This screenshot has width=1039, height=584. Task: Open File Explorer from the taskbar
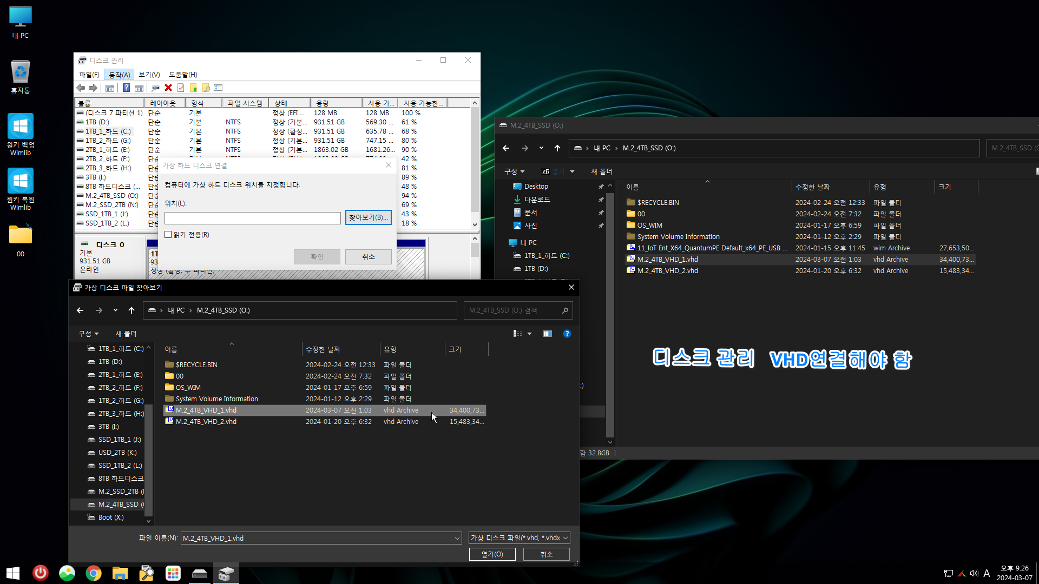click(x=120, y=573)
